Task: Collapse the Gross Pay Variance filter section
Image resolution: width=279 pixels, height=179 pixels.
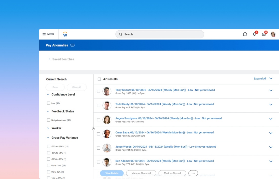Action: [x=48, y=138]
